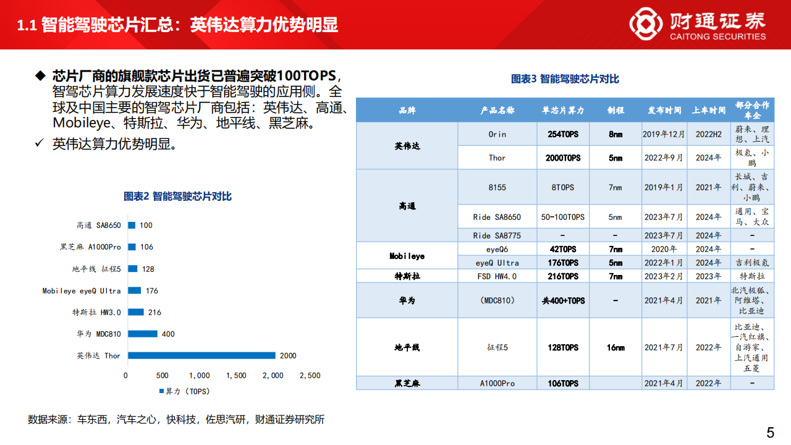Click table header 品牌

(x=407, y=110)
